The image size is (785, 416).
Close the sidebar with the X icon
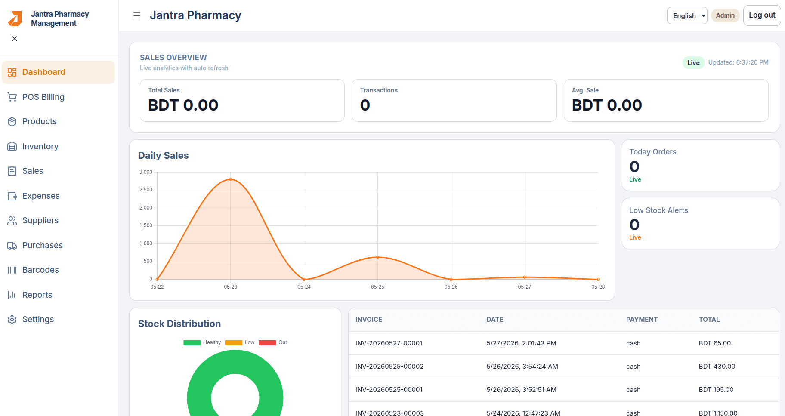(x=15, y=39)
